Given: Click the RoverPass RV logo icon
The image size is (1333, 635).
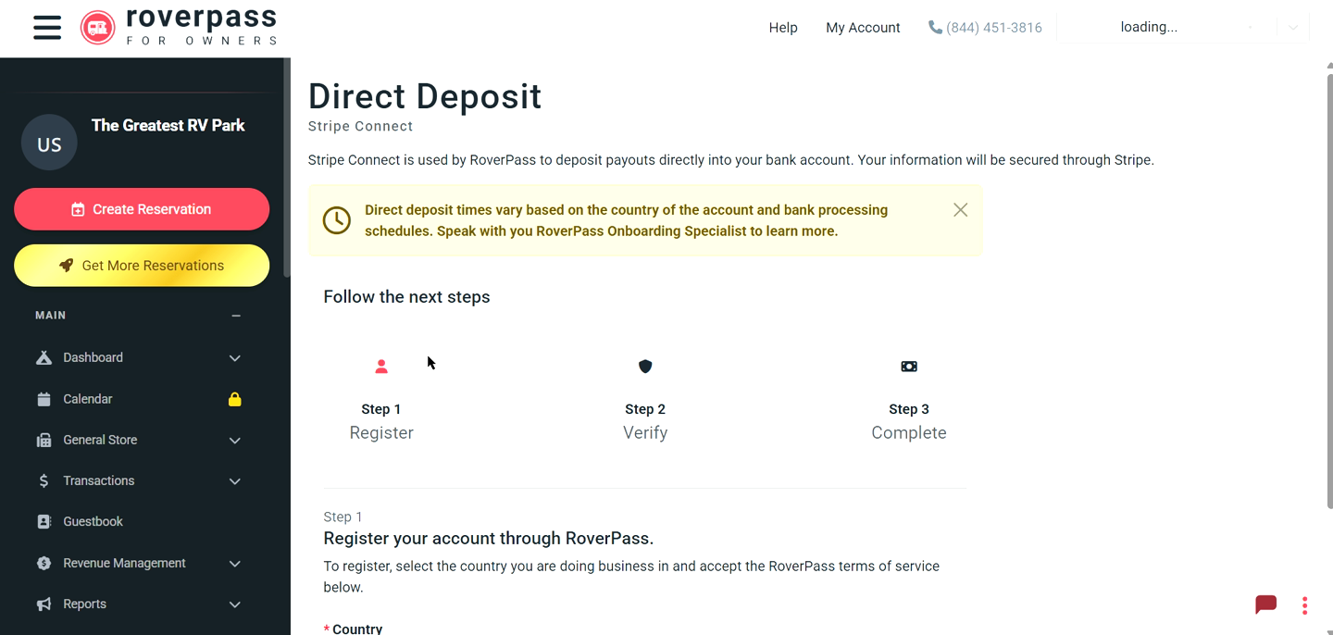Looking at the screenshot, I should pos(98,28).
